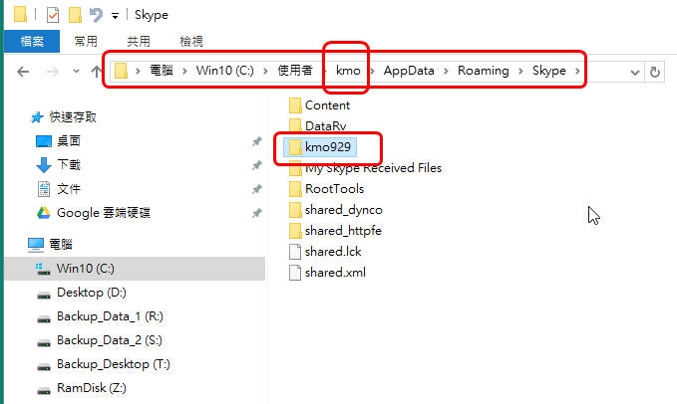Expand chevron after Skype in breadcrumb
Screen dimensions: 677x404
(577, 71)
